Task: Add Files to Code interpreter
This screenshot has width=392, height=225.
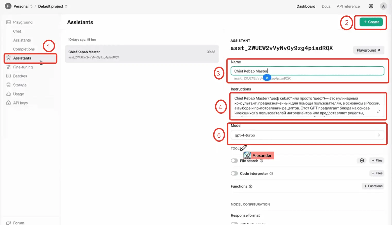Action: coord(377,173)
